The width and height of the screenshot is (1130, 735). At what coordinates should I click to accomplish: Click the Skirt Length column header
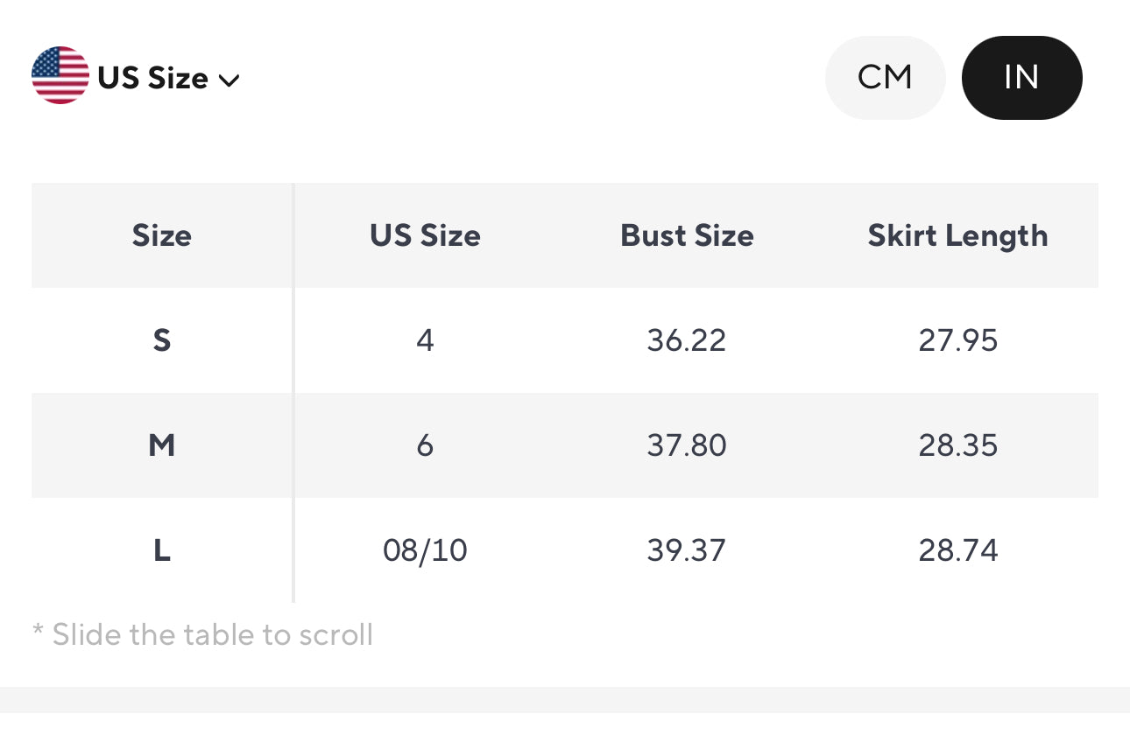(x=957, y=235)
